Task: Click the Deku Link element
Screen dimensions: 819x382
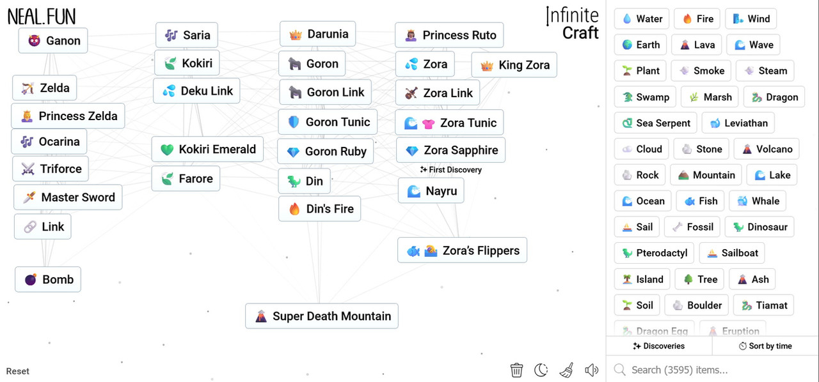Action: [196, 91]
